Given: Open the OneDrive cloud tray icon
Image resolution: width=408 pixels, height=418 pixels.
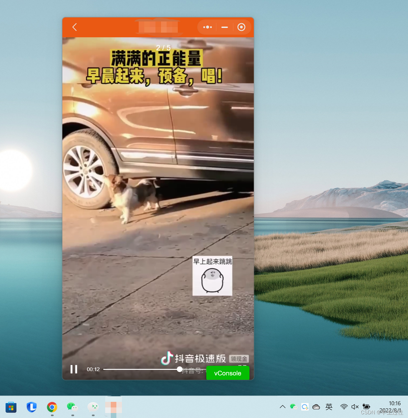Looking at the screenshot, I should (316, 407).
